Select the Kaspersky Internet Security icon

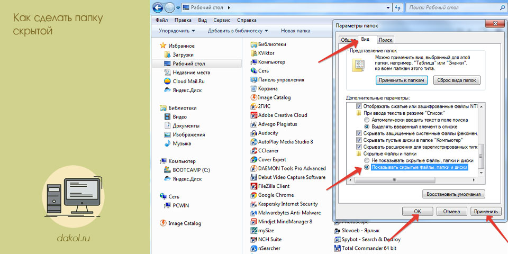click(253, 204)
